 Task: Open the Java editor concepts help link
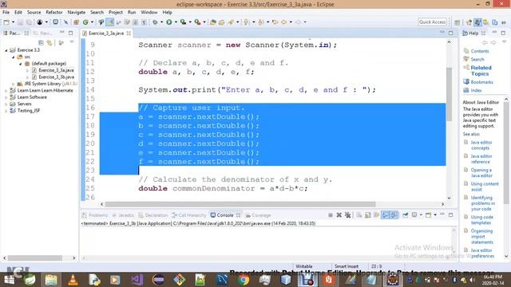(x=481, y=145)
